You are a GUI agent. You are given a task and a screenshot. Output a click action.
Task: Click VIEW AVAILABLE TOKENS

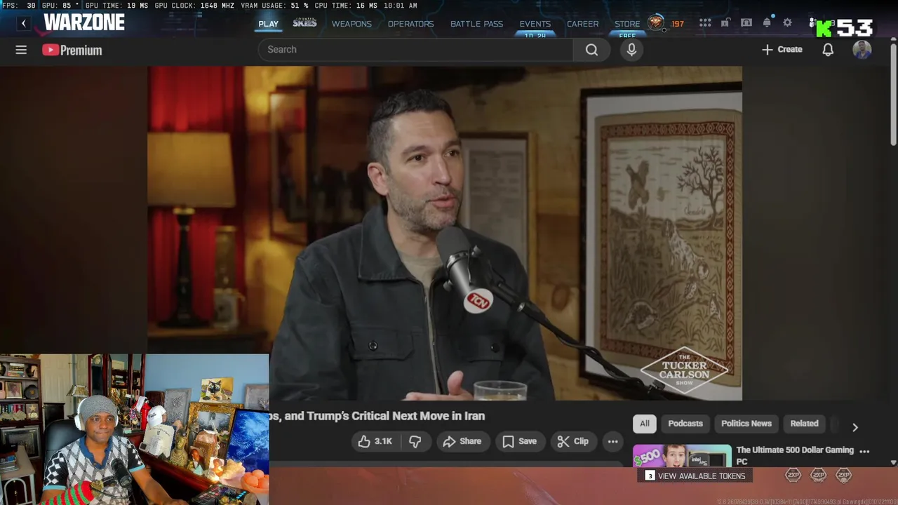point(695,476)
